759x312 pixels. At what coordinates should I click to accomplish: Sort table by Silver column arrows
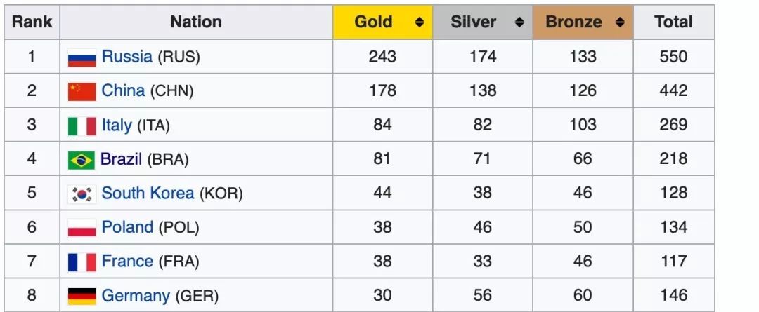[519, 22]
